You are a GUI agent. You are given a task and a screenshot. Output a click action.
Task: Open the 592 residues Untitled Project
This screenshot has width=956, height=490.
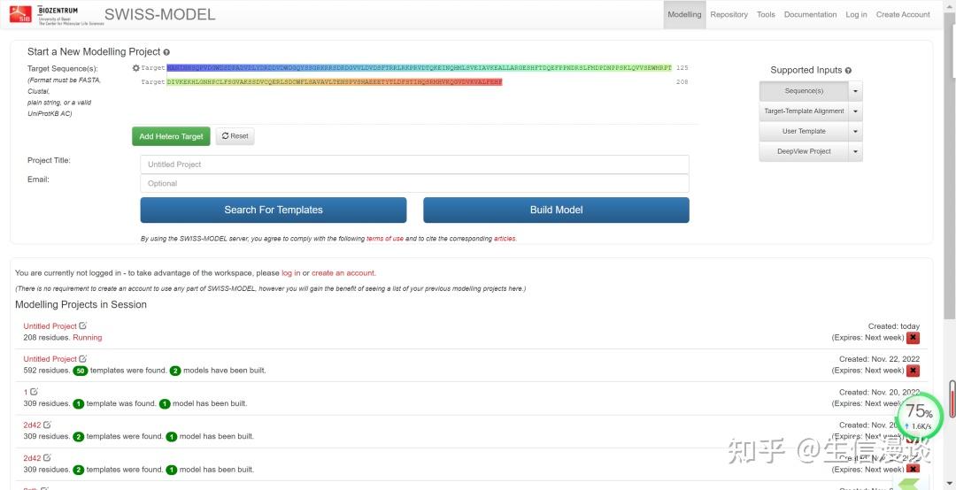click(50, 359)
